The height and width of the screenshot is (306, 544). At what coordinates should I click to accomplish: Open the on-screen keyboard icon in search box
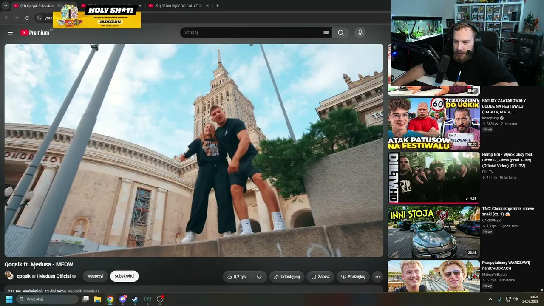coord(326,33)
